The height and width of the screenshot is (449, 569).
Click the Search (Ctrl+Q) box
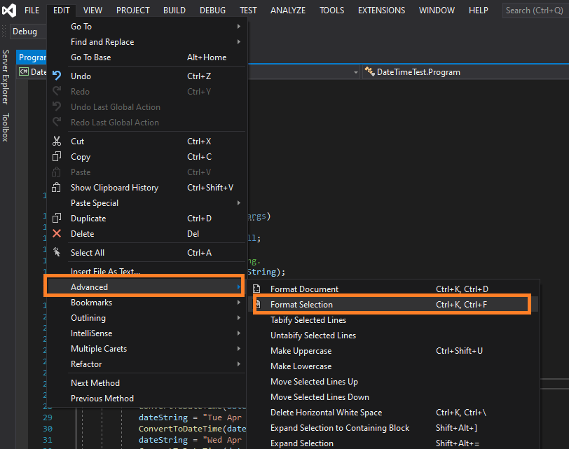(535, 10)
